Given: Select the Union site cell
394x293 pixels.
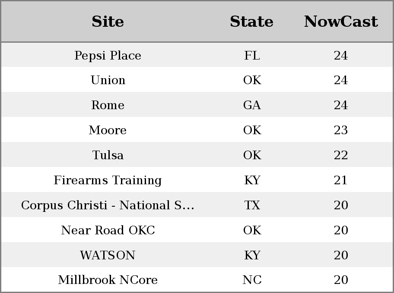Looking at the screenshot, I should click(x=108, y=80).
